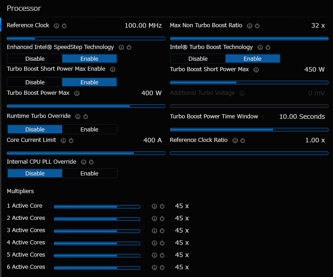
Task: Click info icon for Max Non Turbo Boost Ratio
Action: [250, 26]
